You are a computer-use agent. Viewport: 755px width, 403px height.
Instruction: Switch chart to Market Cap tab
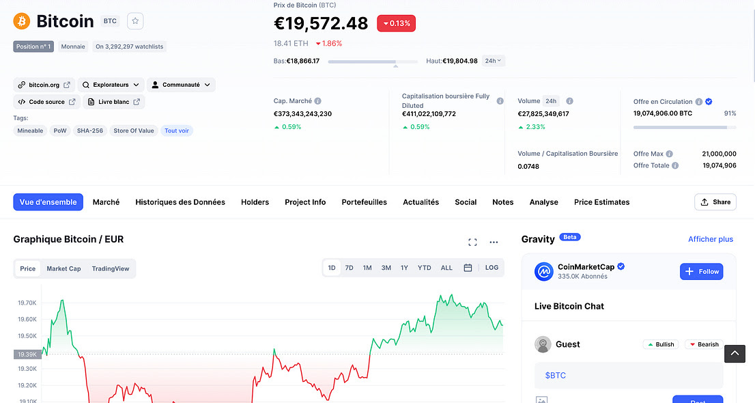[63, 268]
